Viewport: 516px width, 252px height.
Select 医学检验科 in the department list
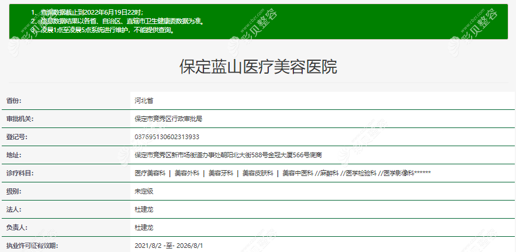click(x=361, y=173)
